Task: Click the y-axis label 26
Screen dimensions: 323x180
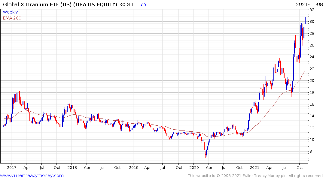Action: point(312,45)
